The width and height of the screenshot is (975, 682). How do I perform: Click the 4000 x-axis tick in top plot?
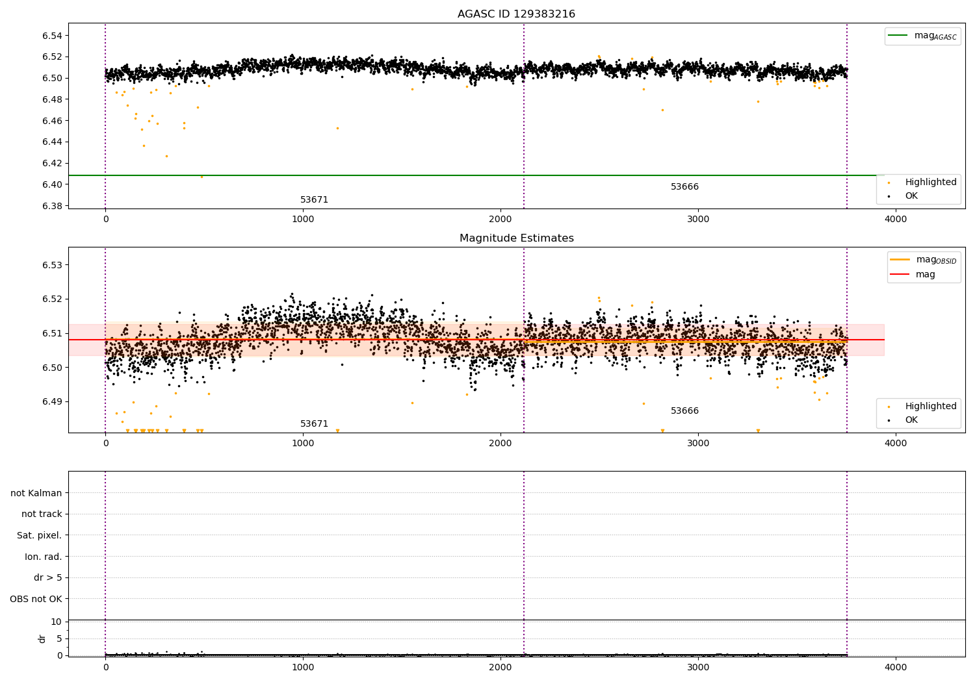coord(896,220)
